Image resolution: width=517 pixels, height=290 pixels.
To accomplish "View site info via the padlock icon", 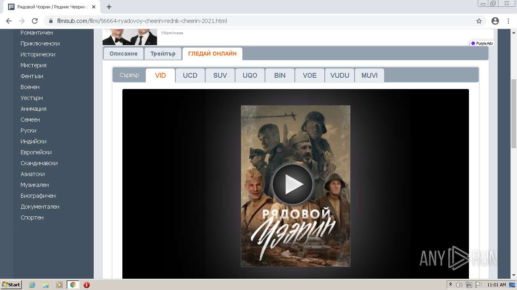I will (x=51, y=21).
